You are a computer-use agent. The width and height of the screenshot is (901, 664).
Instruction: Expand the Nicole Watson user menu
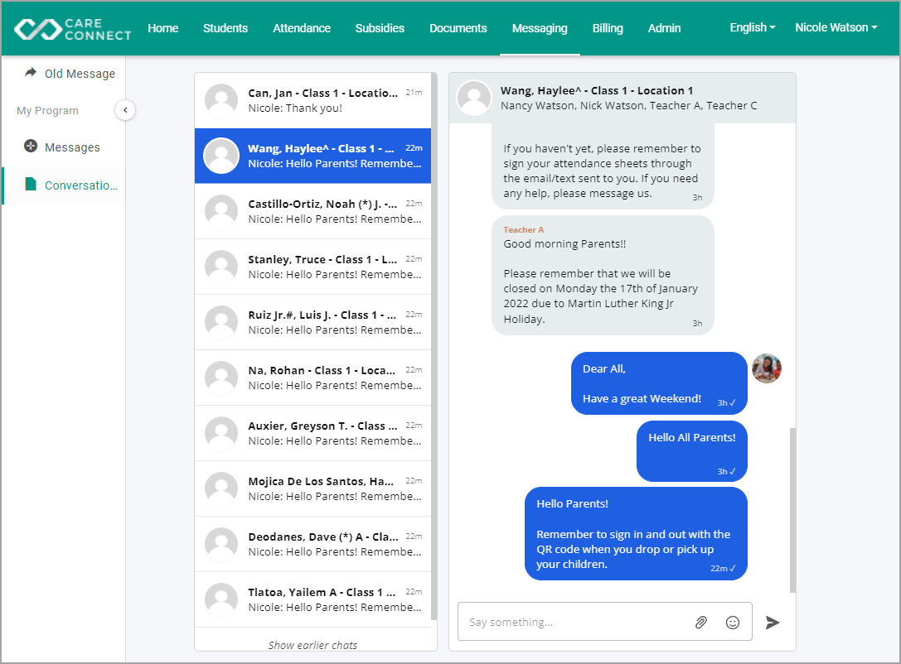tap(836, 27)
